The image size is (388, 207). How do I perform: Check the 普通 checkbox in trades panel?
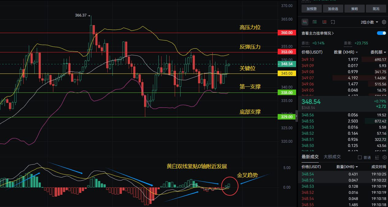[360, 157]
